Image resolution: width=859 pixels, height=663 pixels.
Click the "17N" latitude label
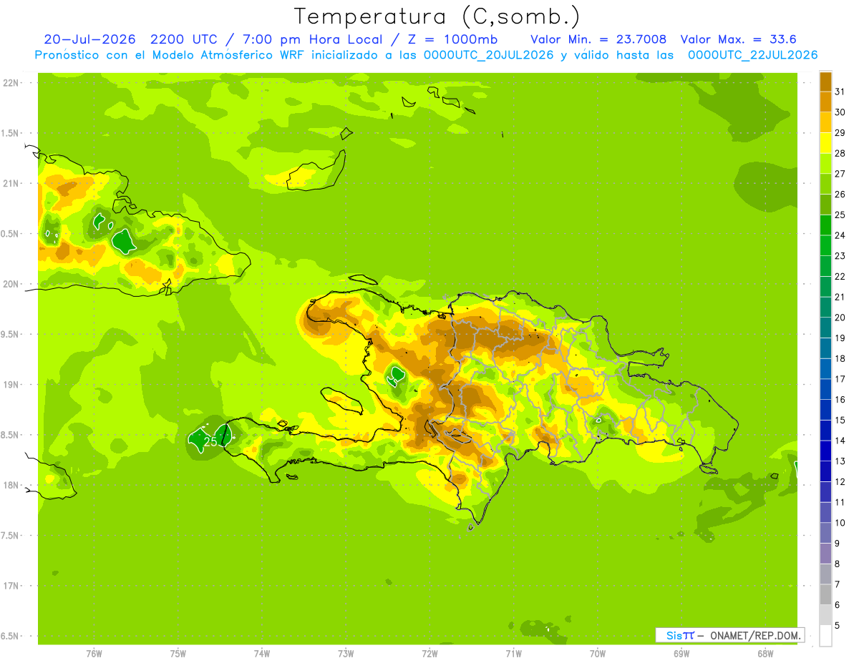click(10, 586)
